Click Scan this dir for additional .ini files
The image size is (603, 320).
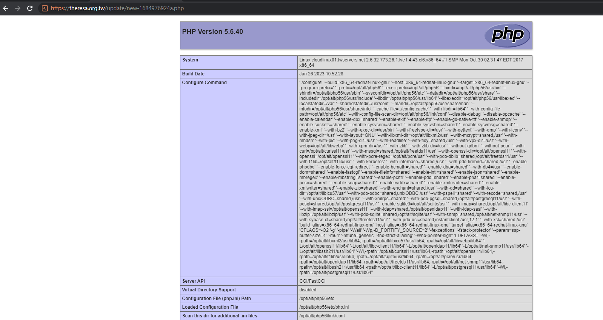(220, 316)
